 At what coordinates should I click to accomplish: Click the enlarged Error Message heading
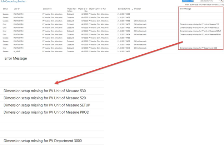[16, 58]
